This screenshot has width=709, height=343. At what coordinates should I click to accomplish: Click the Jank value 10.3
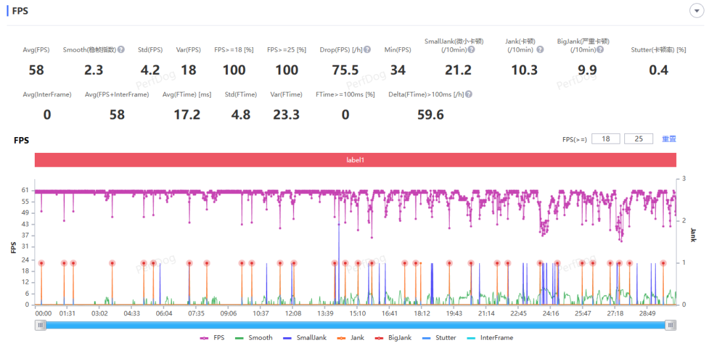coord(524,70)
